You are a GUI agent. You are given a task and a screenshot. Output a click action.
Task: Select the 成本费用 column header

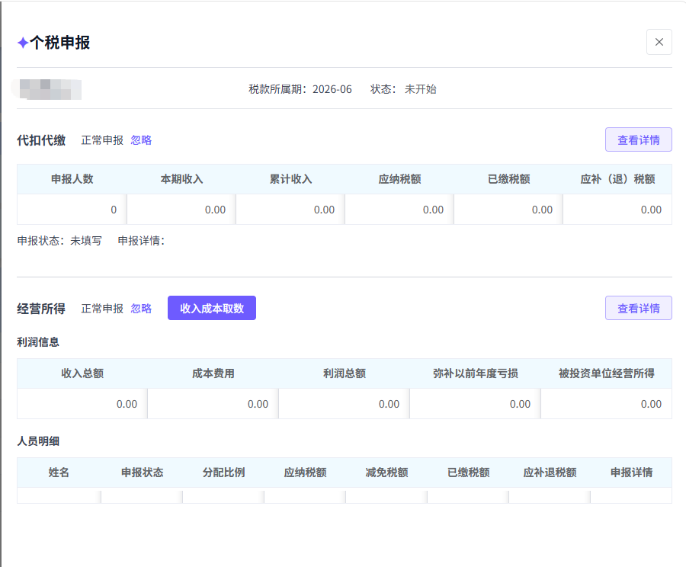pos(213,373)
